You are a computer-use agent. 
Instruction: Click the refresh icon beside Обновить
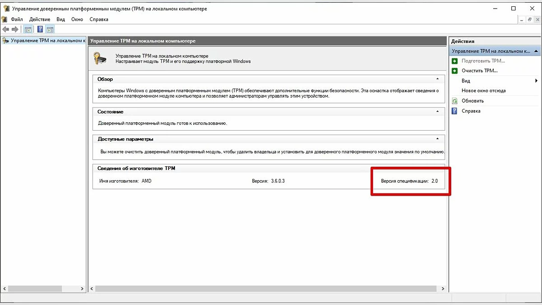click(455, 101)
